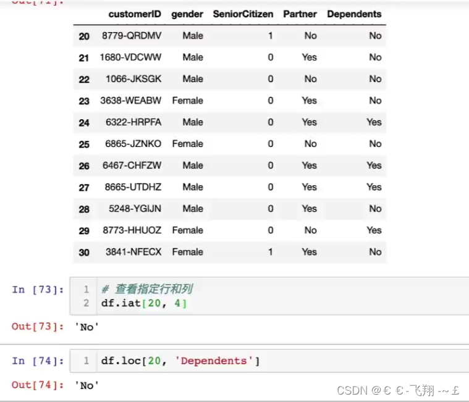Screen dimensions: 469x402
Task: Select customer ID 6322-HRPFA cell
Action: tap(133, 122)
